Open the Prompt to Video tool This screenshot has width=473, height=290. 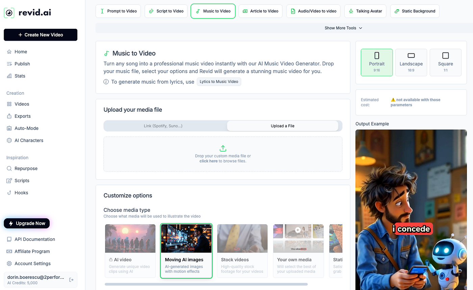[118, 11]
